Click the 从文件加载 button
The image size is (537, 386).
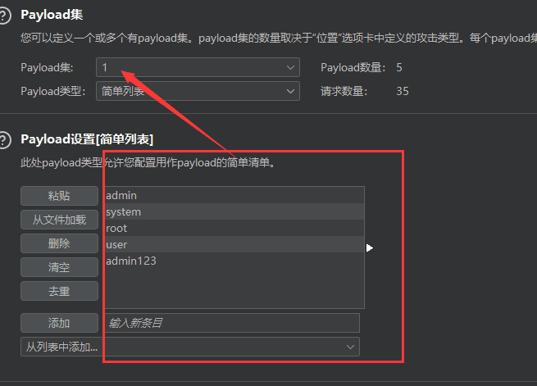[59, 220]
